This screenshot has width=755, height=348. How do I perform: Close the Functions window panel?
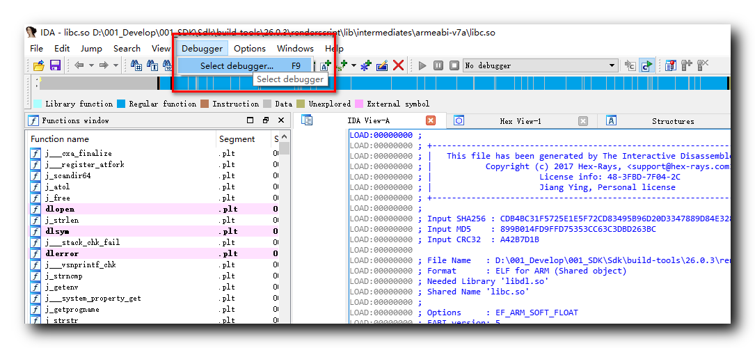(x=281, y=120)
